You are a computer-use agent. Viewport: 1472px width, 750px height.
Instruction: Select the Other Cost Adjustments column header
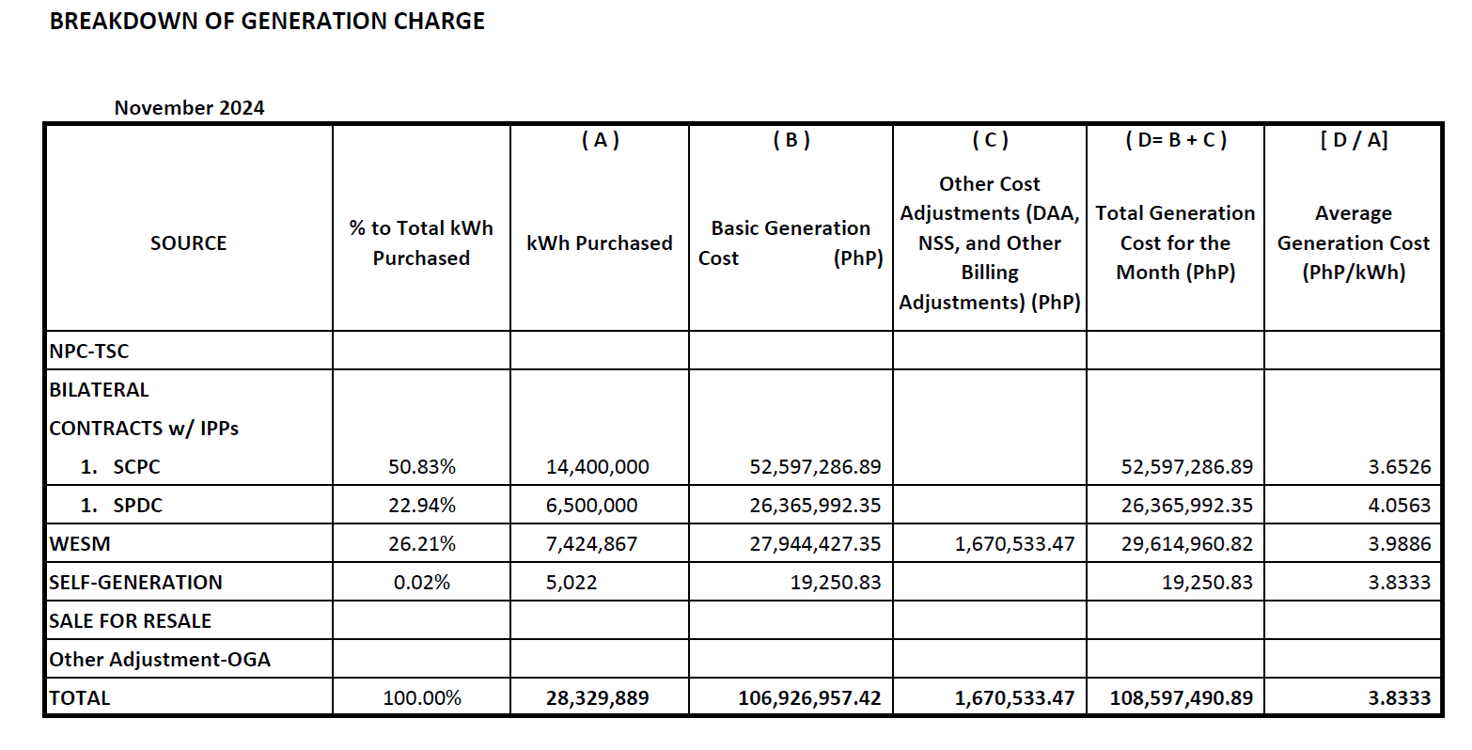point(988,242)
